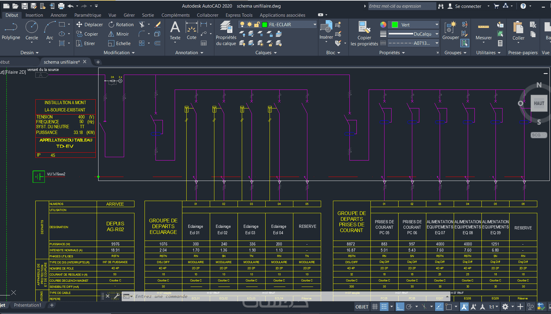Open the Express Tools ribbon tab
551x314 pixels.
(x=239, y=15)
